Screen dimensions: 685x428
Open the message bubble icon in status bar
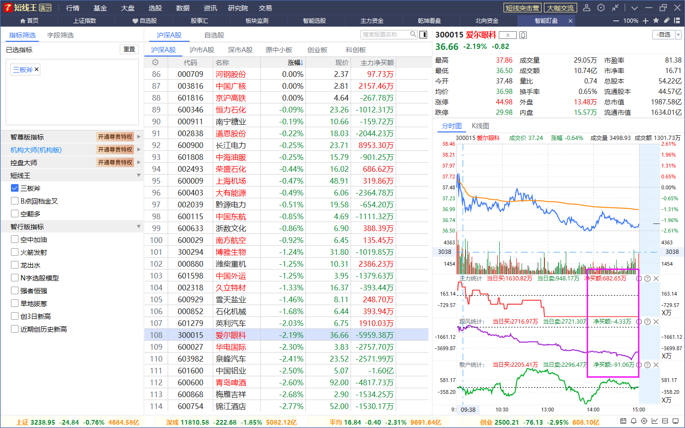tap(665, 421)
